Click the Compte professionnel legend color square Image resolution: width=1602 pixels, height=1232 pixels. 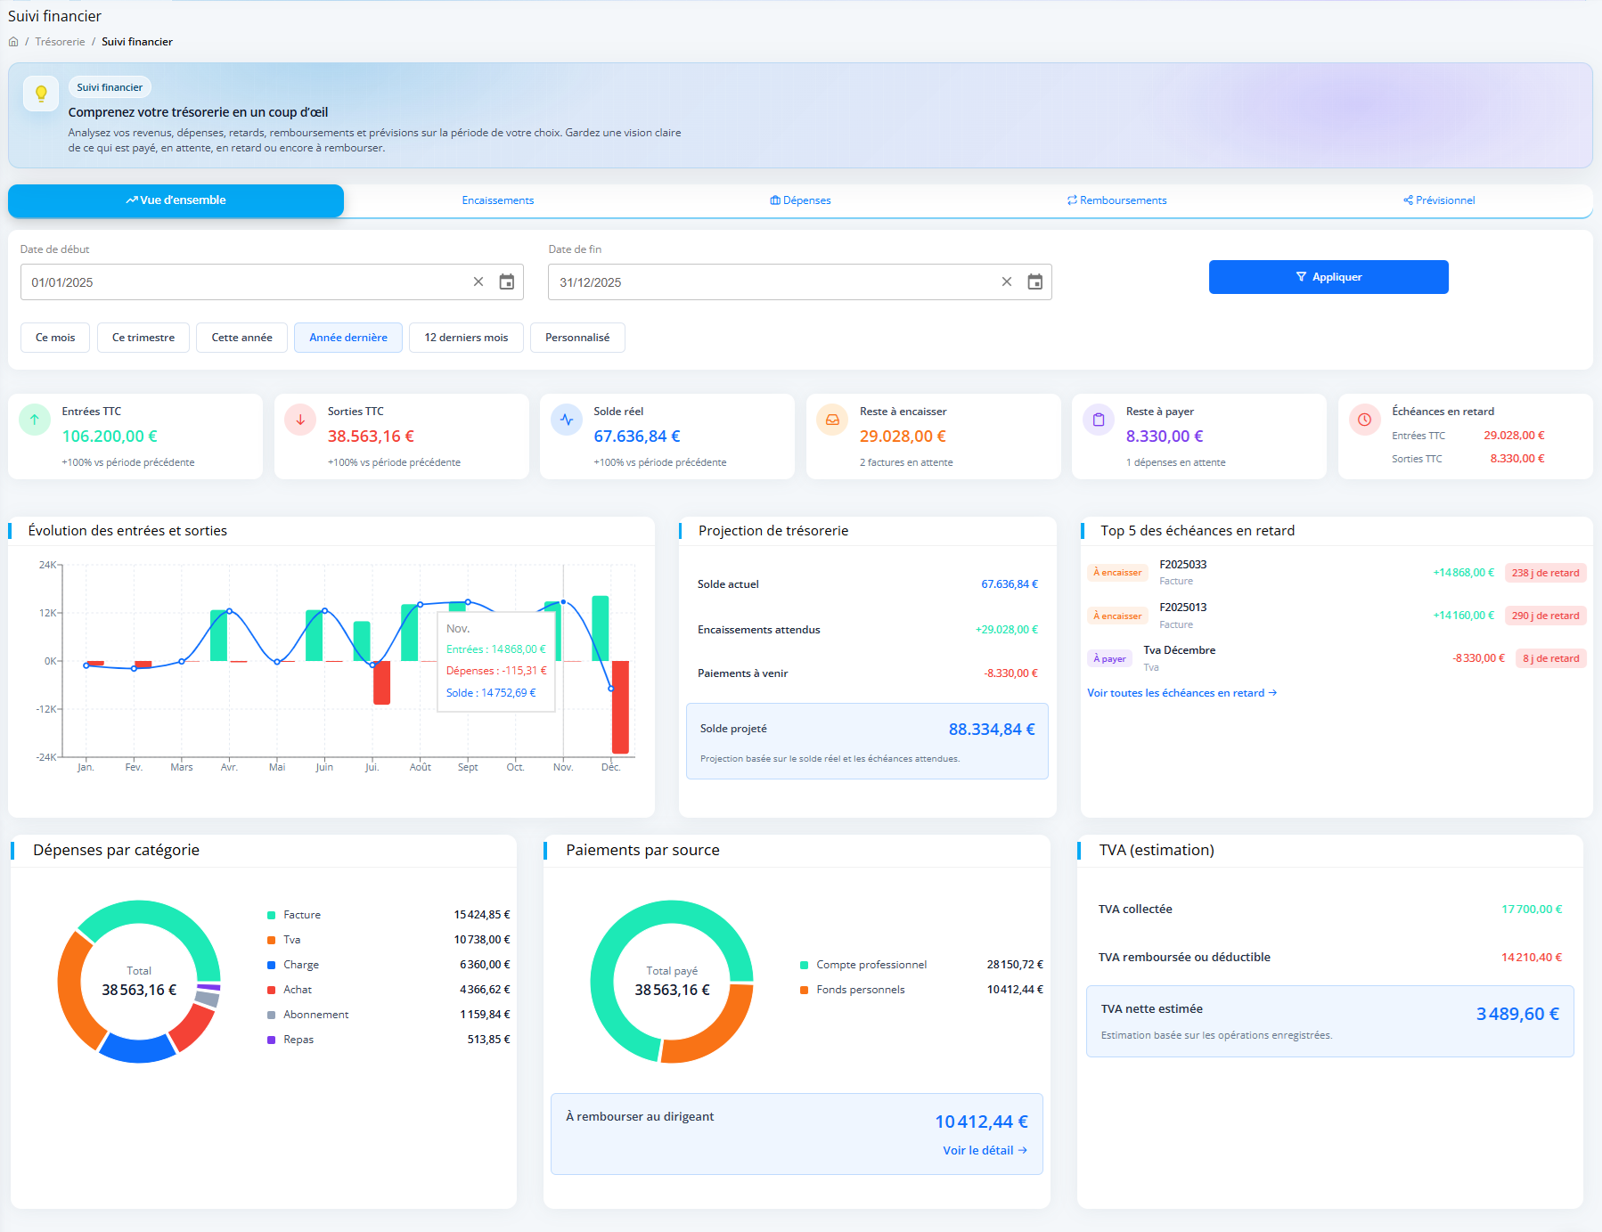(805, 965)
